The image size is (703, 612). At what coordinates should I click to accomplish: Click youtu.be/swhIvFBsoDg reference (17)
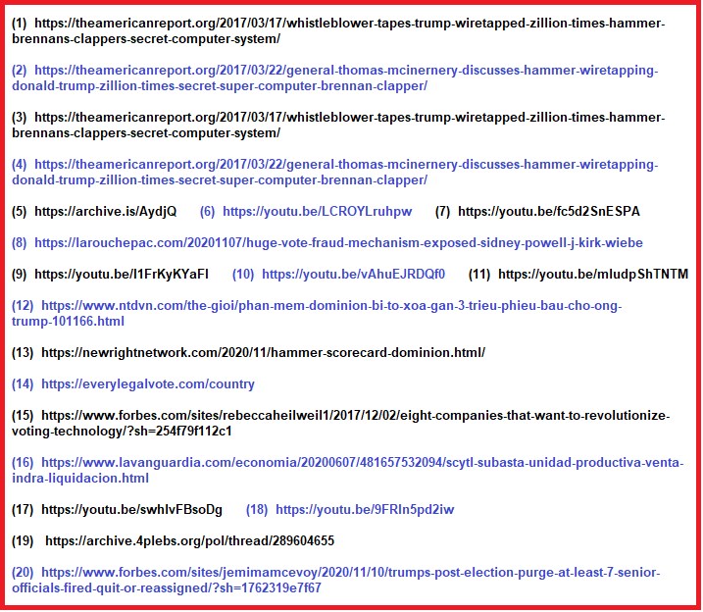pyautogui.click(x=131, y=509)
